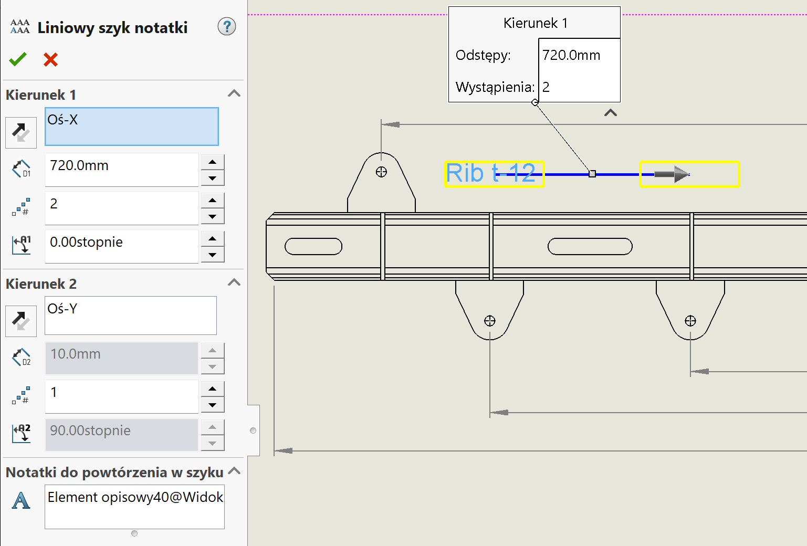Click the Oś-Y direction field
The width and height of the screenshot is (807, 546).
130,315
